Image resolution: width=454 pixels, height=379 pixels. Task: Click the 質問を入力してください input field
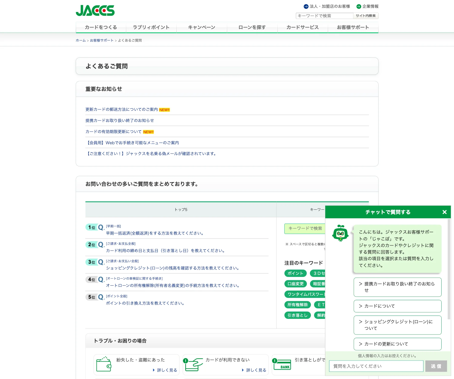[x=376, y=366]
